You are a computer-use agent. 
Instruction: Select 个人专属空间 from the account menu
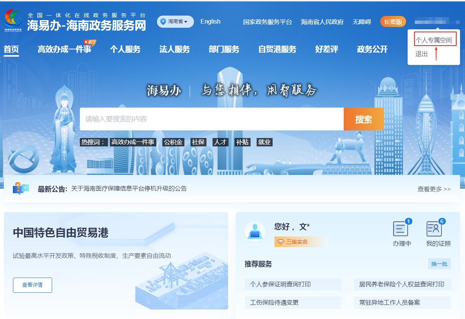click(434, 40)
